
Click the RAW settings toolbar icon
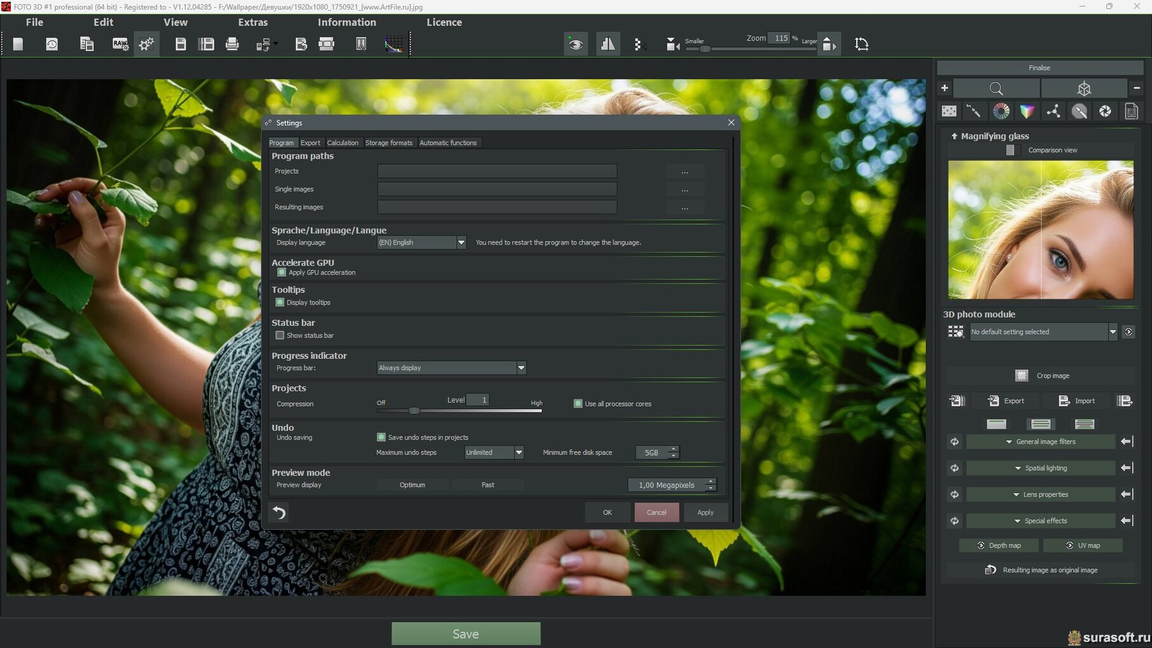[x=119, y=44]
